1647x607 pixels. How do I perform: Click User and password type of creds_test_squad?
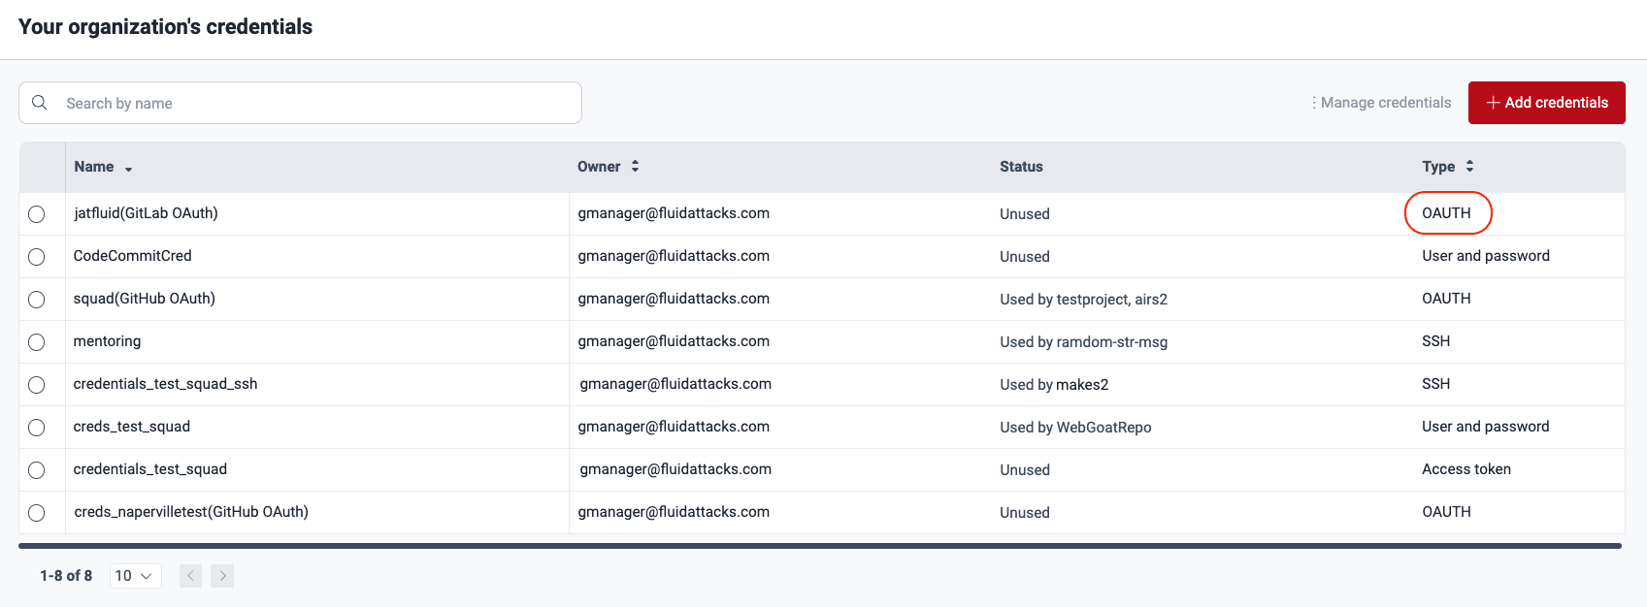pos(1486,427)
